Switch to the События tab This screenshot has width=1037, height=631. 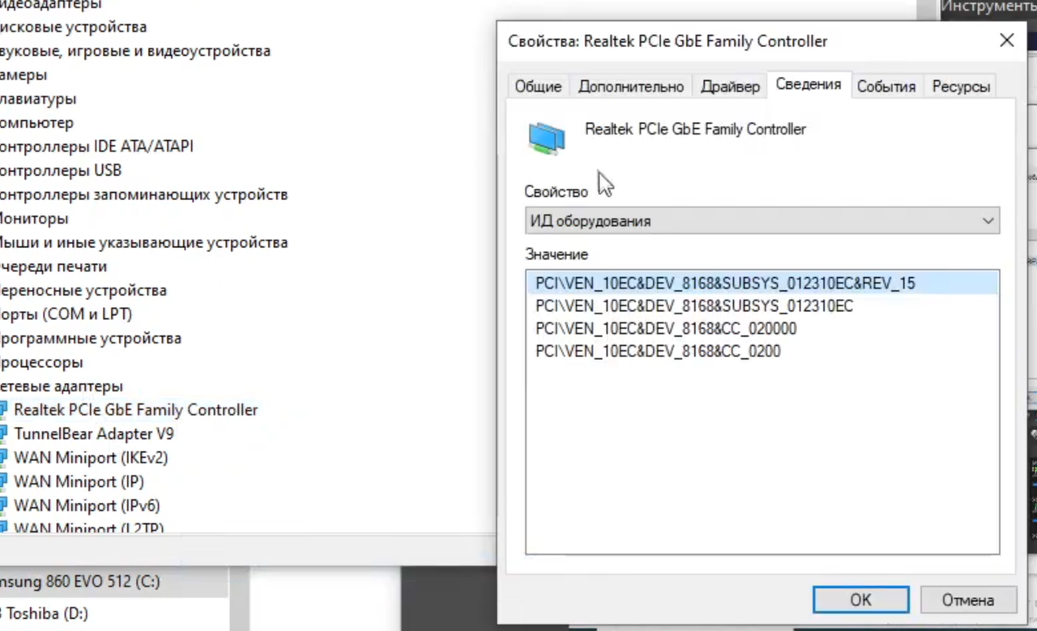(886, 87)
